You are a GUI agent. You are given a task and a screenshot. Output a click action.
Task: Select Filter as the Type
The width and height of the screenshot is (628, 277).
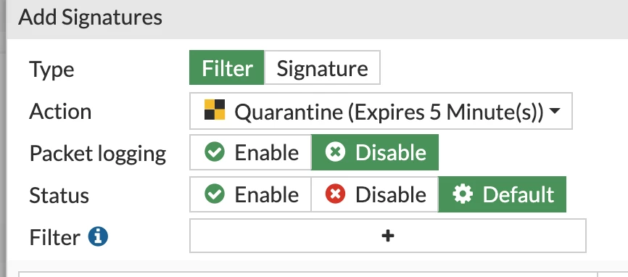click(x=227, y=67)
